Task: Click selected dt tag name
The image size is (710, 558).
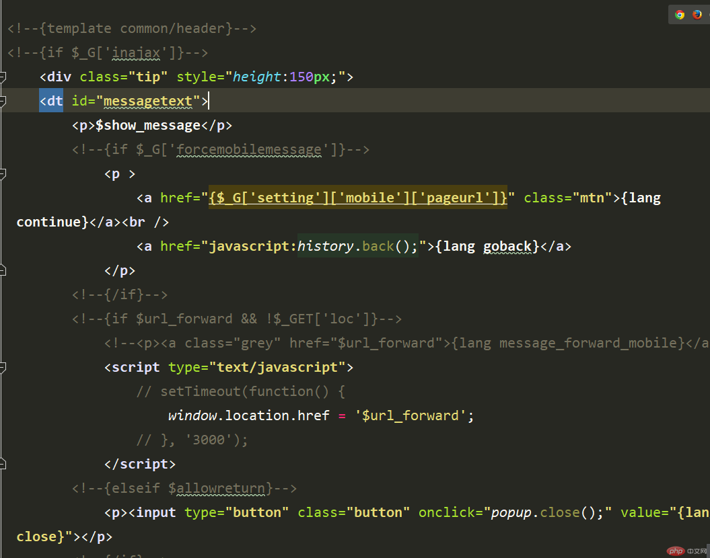Action: pyautogui.click(x=51, y=100)
